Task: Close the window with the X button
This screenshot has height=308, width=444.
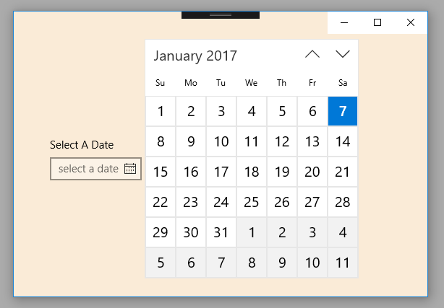Action: pos(411,22)
